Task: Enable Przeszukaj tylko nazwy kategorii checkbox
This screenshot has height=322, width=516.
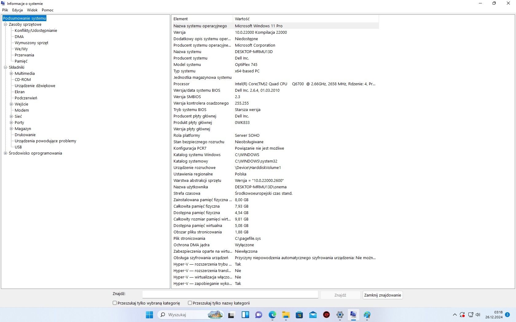Action: click(190, 303)
